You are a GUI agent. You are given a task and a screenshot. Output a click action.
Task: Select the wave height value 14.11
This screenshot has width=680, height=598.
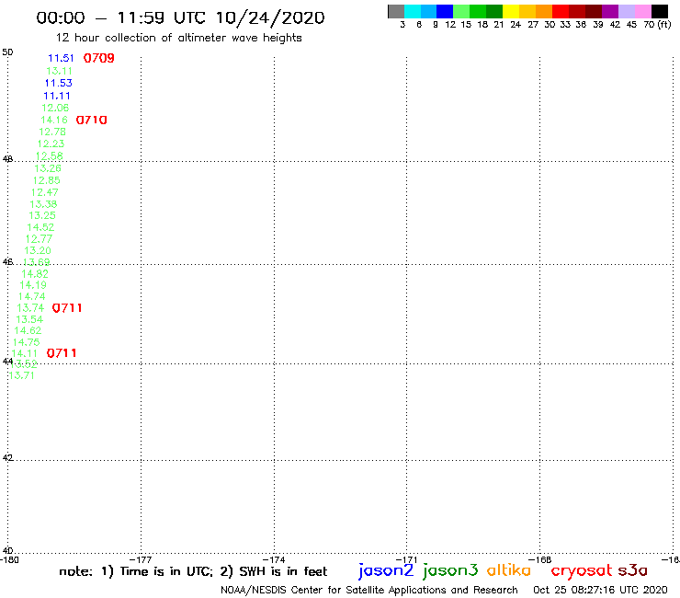[24, 353]
